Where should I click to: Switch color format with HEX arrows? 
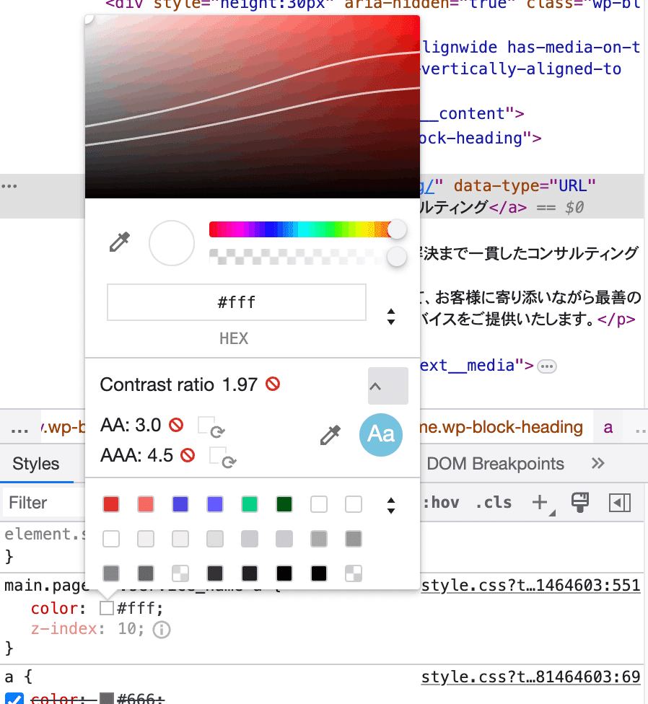tap(391, 317)
